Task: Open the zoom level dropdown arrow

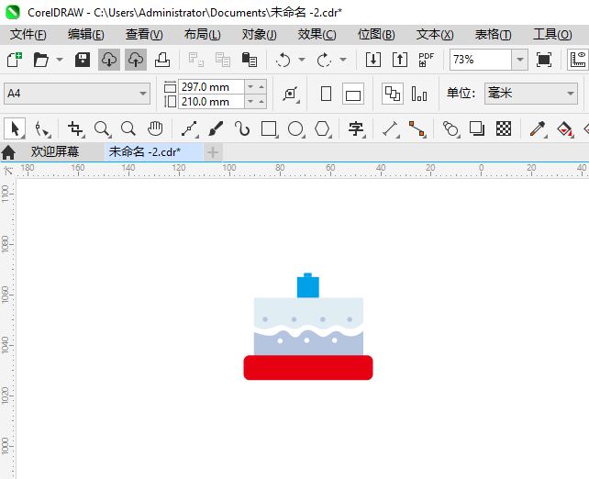Action: (x=520, y=60)
